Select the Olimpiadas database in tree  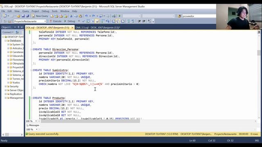click(18, 64)
